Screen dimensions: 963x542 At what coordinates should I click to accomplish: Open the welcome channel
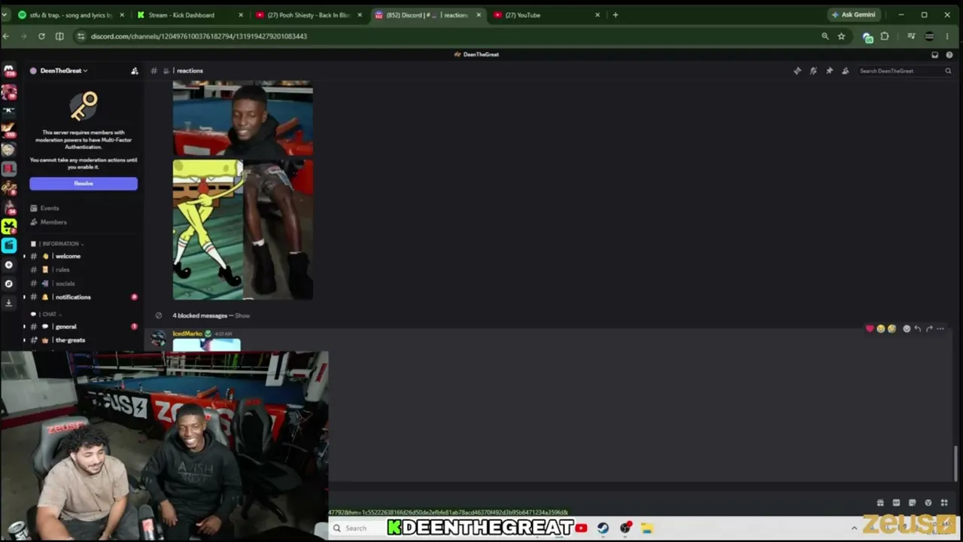(x=84, y=256)
